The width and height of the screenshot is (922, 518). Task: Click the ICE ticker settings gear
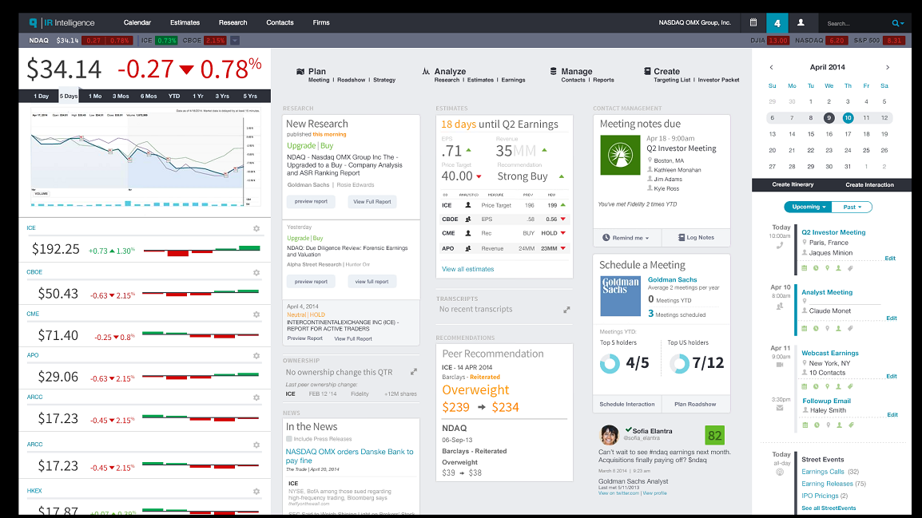[256, 228]
